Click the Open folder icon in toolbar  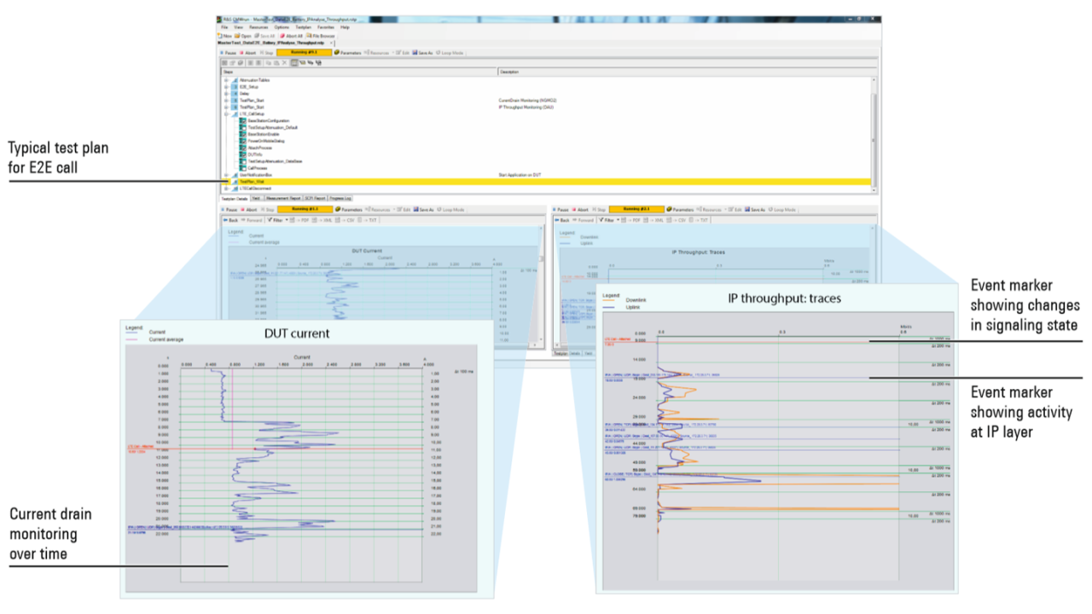tap(243, 36)
